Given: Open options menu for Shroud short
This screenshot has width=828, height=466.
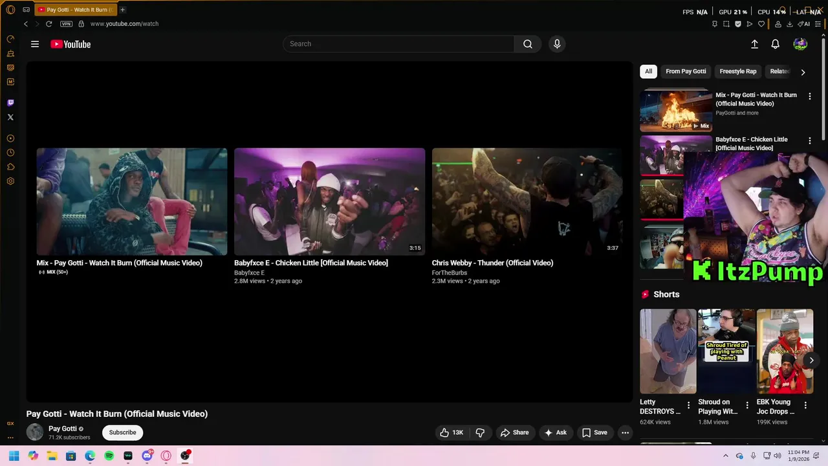Looking at the screenshot, I should pos(747,405).
